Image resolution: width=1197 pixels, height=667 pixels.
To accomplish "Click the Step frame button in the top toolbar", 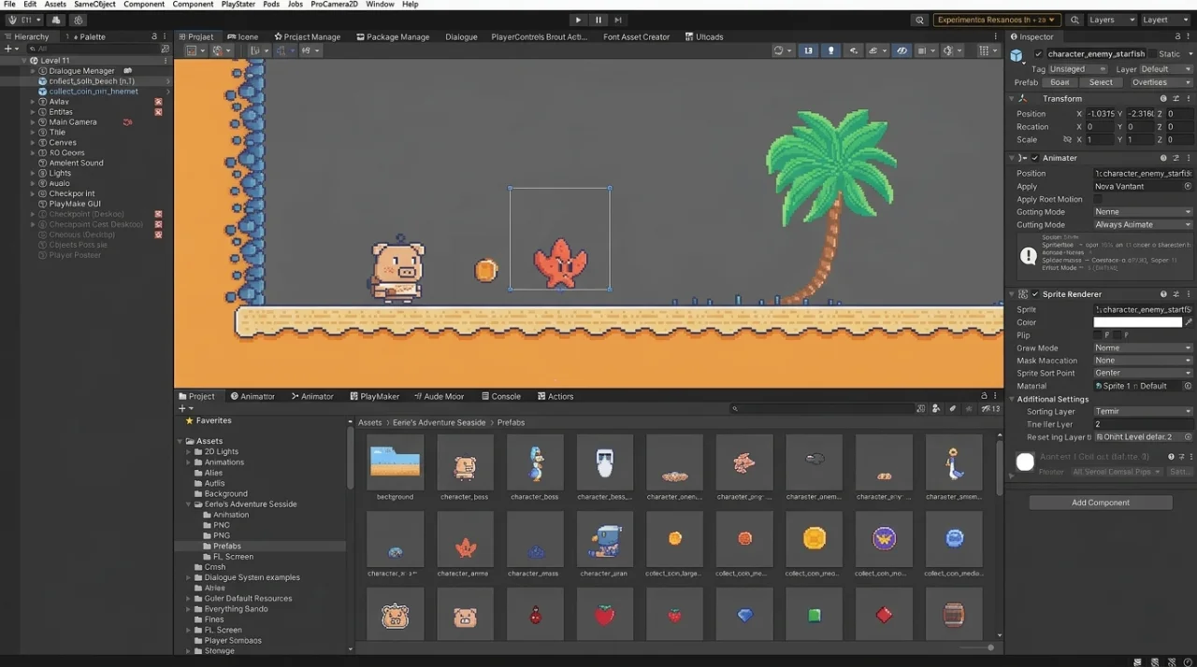I will (x=618, y=20).
